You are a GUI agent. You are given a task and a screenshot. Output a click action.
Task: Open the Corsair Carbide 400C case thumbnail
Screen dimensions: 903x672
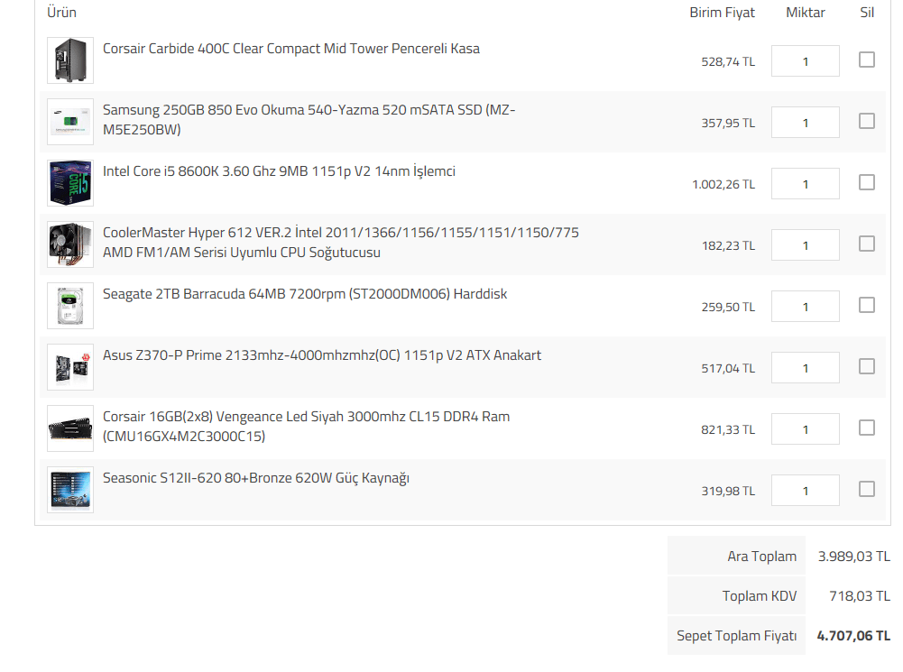point(70,60)
